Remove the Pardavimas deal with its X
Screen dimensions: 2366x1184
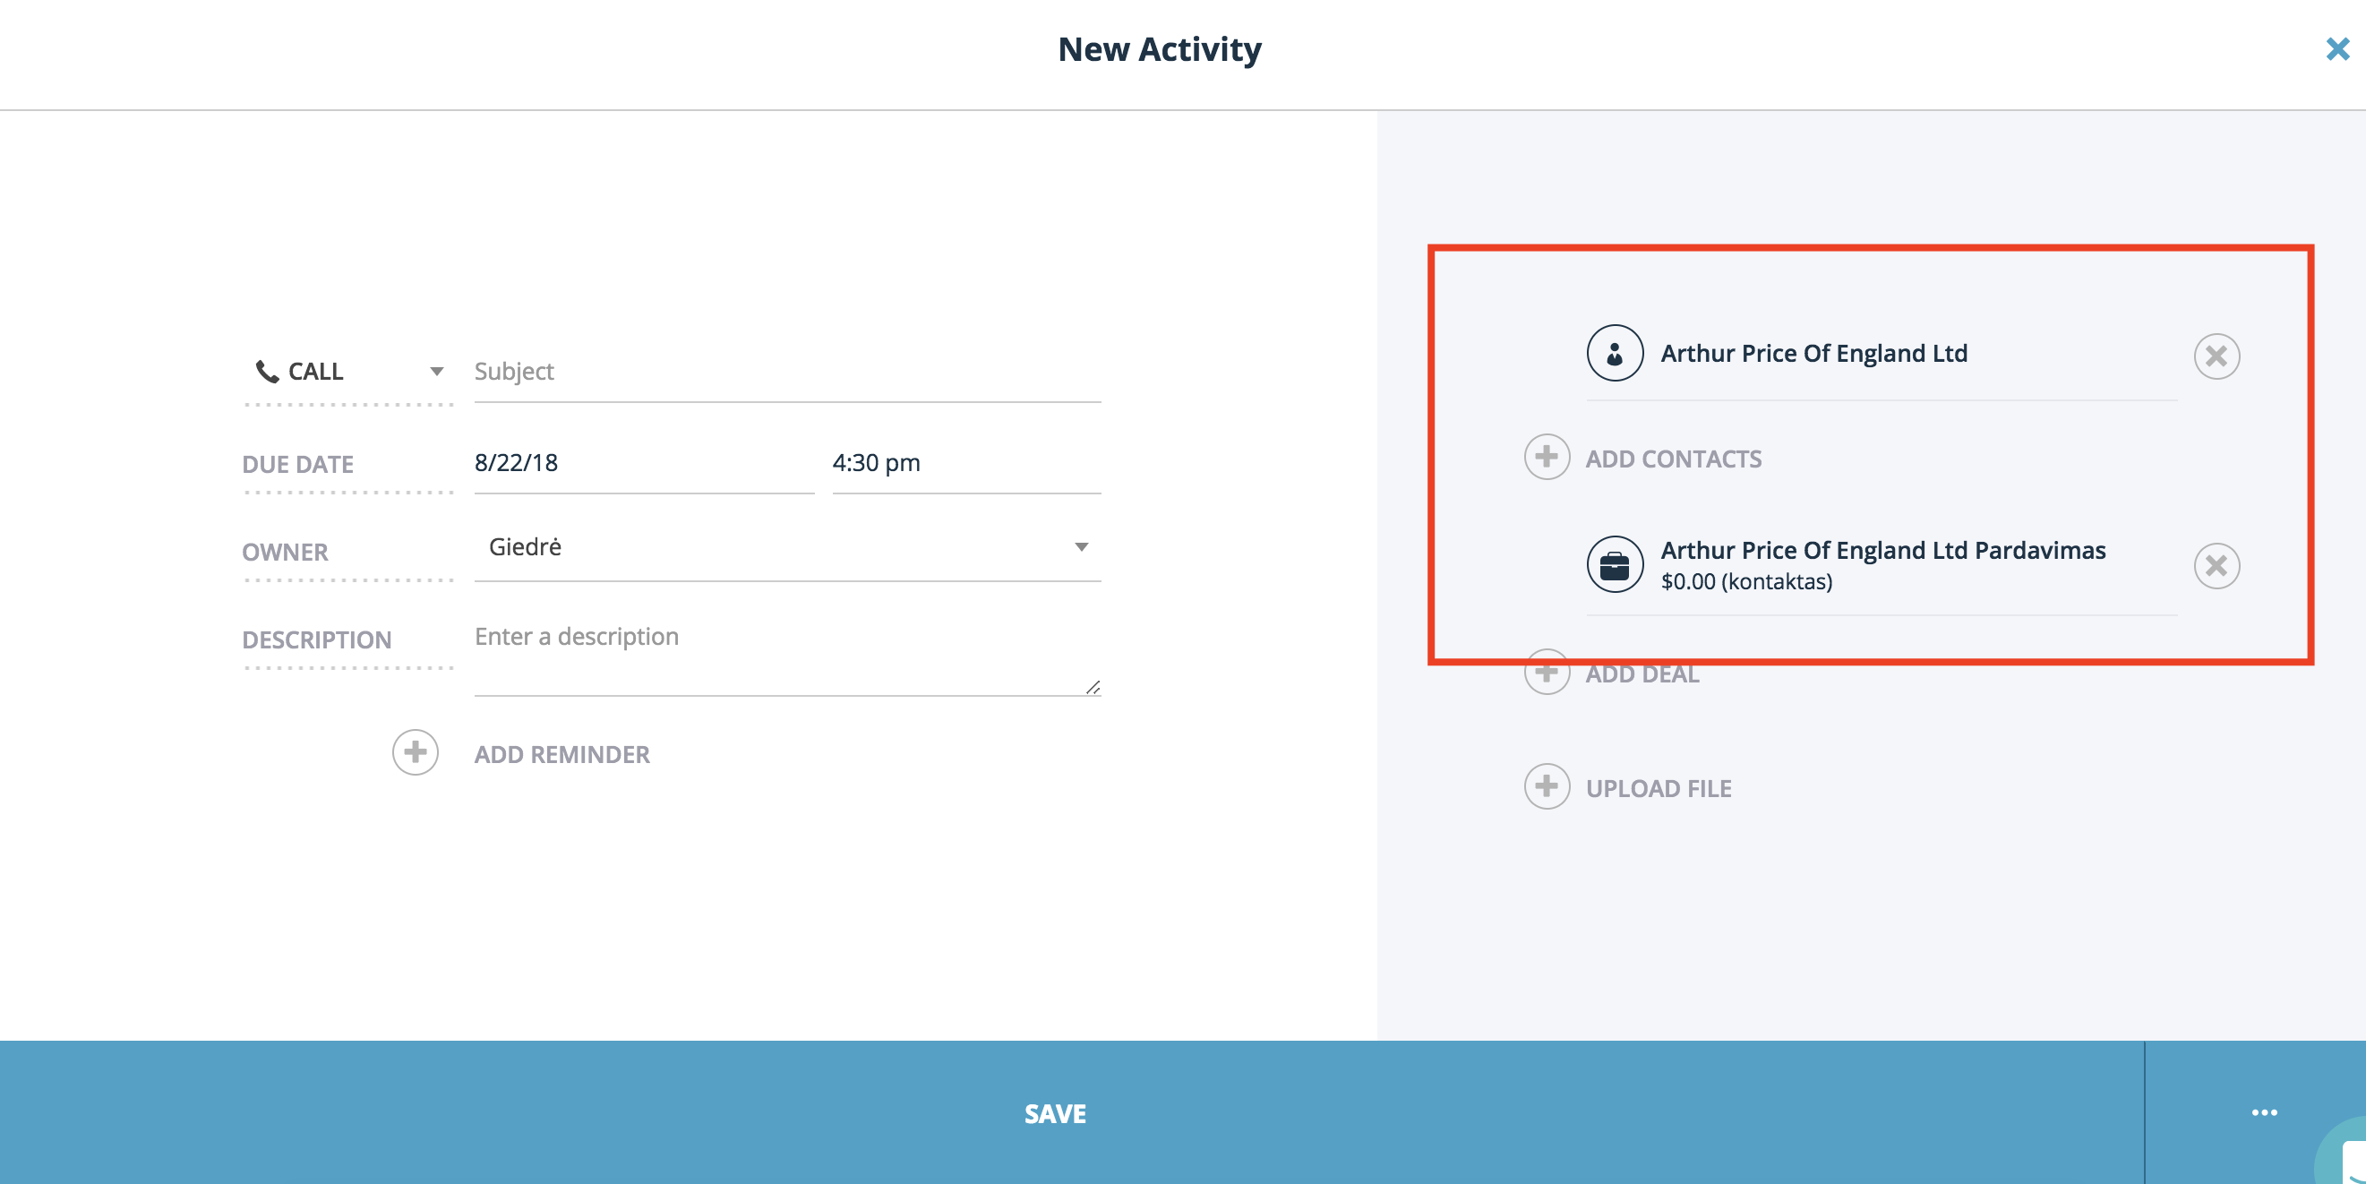pyautogui.click(x=2216, y=566)
